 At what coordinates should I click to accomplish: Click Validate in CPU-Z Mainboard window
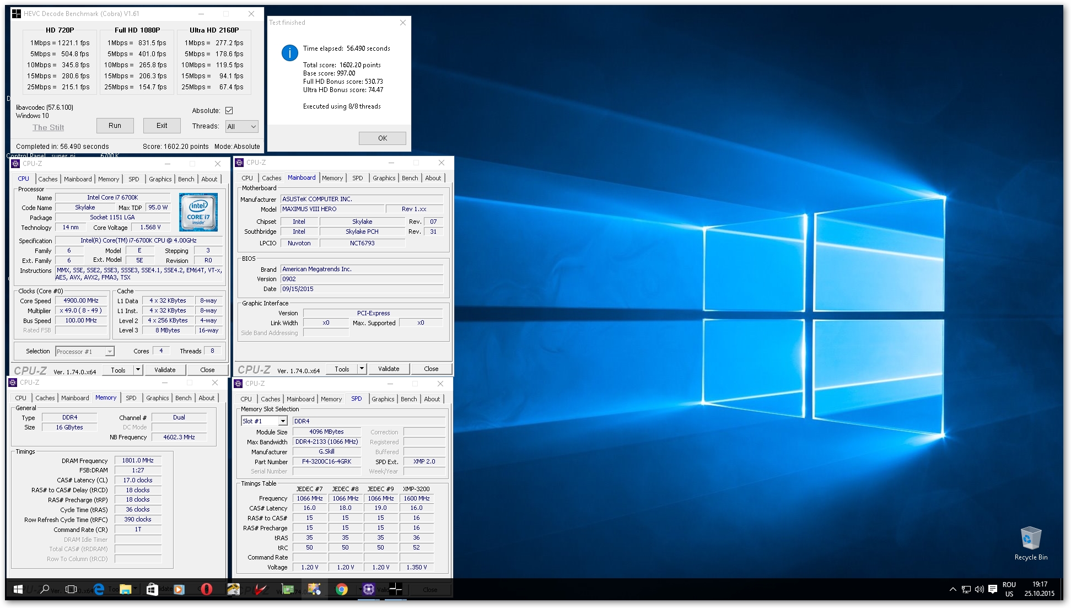pyautogui.click(x=389, y=369)
